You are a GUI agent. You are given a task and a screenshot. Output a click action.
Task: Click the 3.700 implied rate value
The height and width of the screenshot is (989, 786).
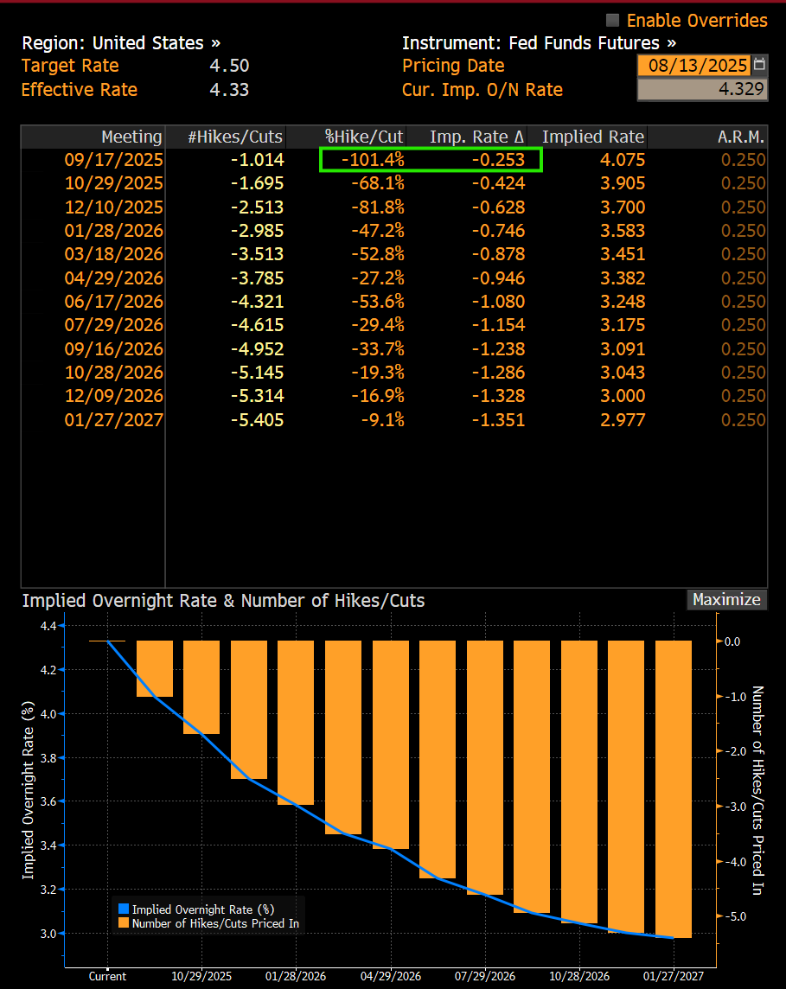tap(623, 207)
